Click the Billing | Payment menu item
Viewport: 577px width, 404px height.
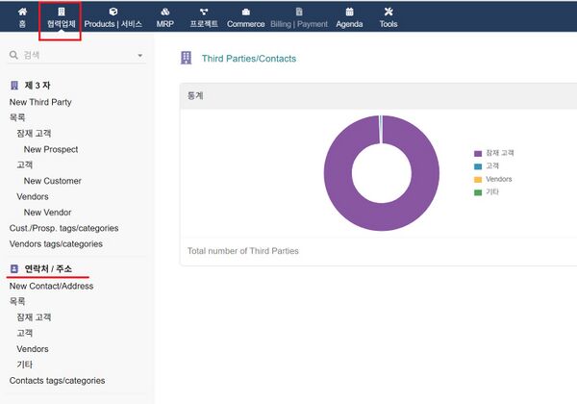coord(297,23)
